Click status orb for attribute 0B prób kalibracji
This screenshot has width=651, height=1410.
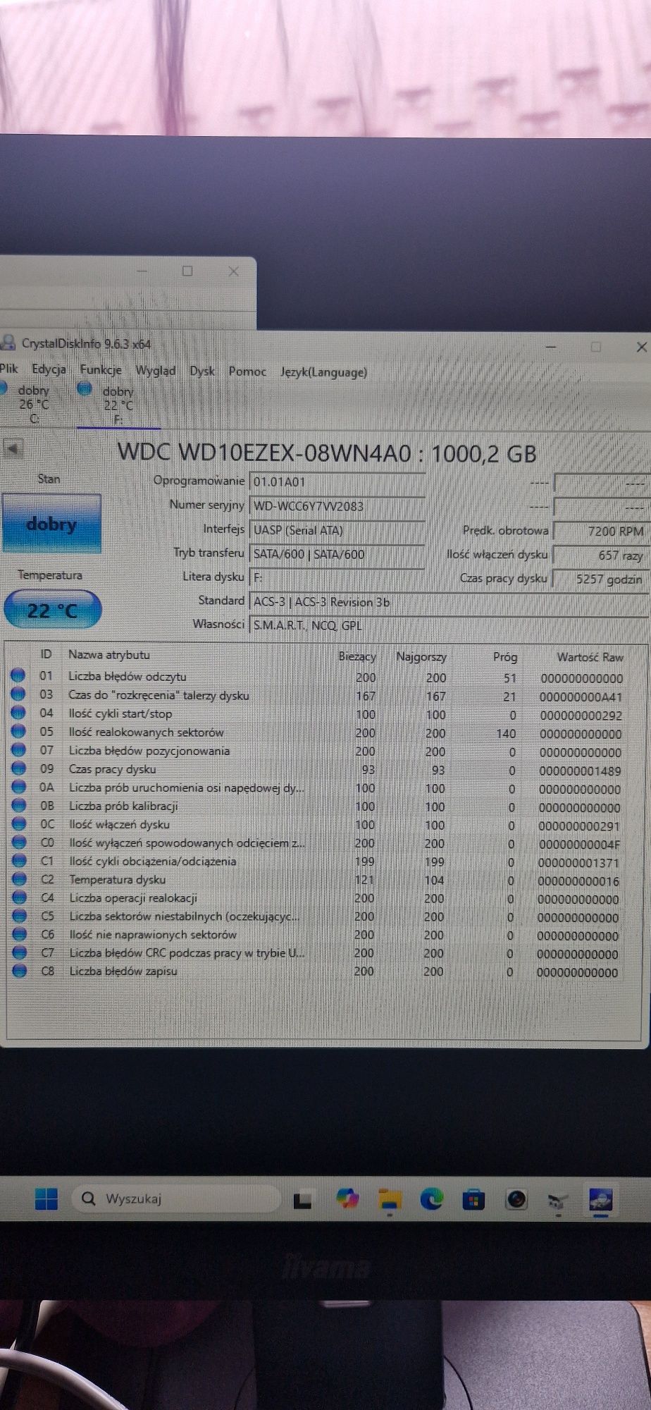pos(18,805)
